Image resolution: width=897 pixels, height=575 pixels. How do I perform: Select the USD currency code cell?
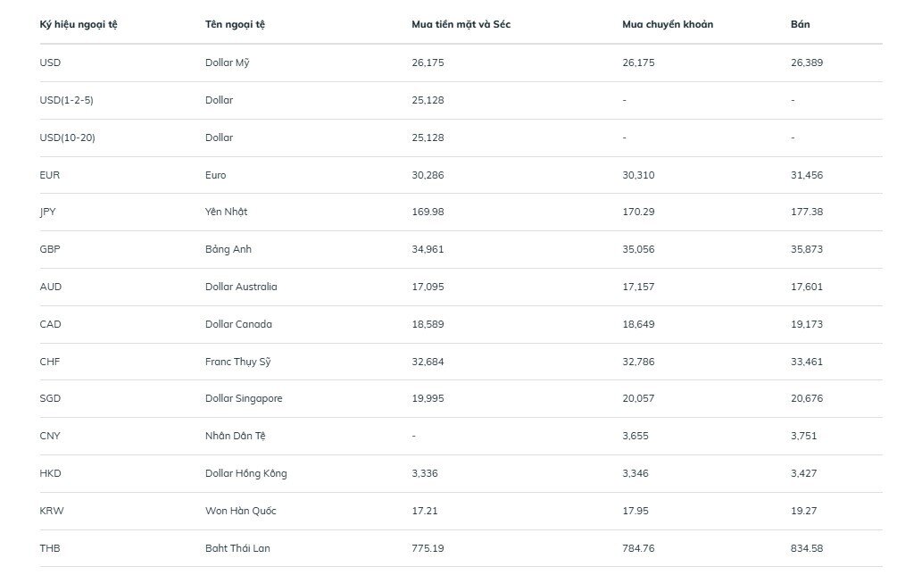(x=51, y=62)
